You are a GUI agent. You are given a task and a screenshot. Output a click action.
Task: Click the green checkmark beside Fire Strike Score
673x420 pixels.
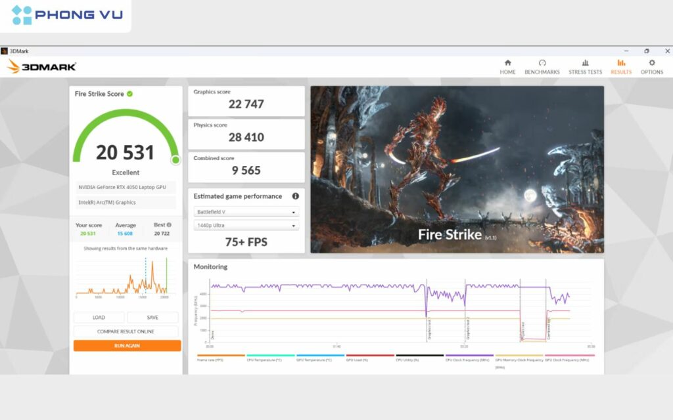tap(131, 94)
